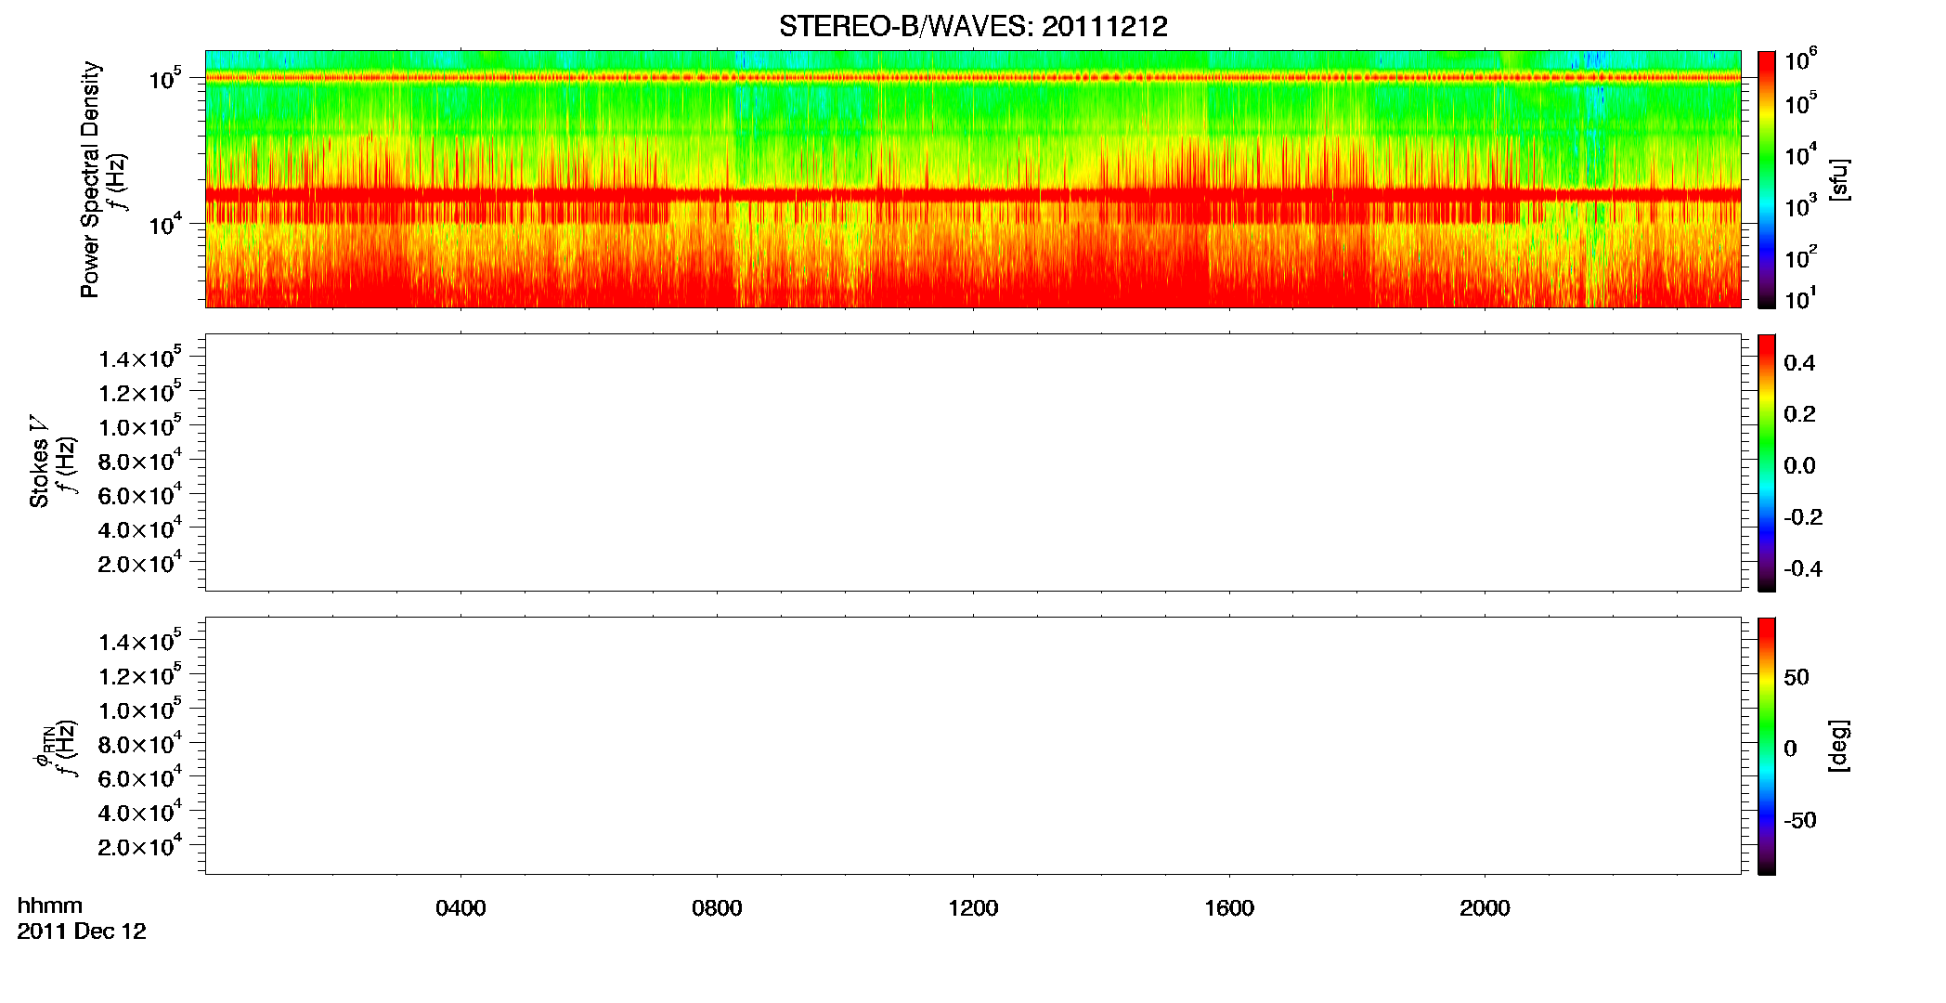Click 10^4 frequency tick of the spectrogram axis
Viewport: 1946px width, 1003px height.
(165, 224)
